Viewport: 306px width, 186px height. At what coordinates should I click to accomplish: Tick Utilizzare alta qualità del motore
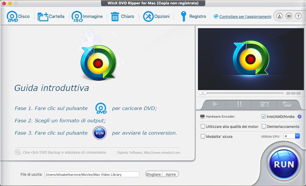tap(203, 126)
